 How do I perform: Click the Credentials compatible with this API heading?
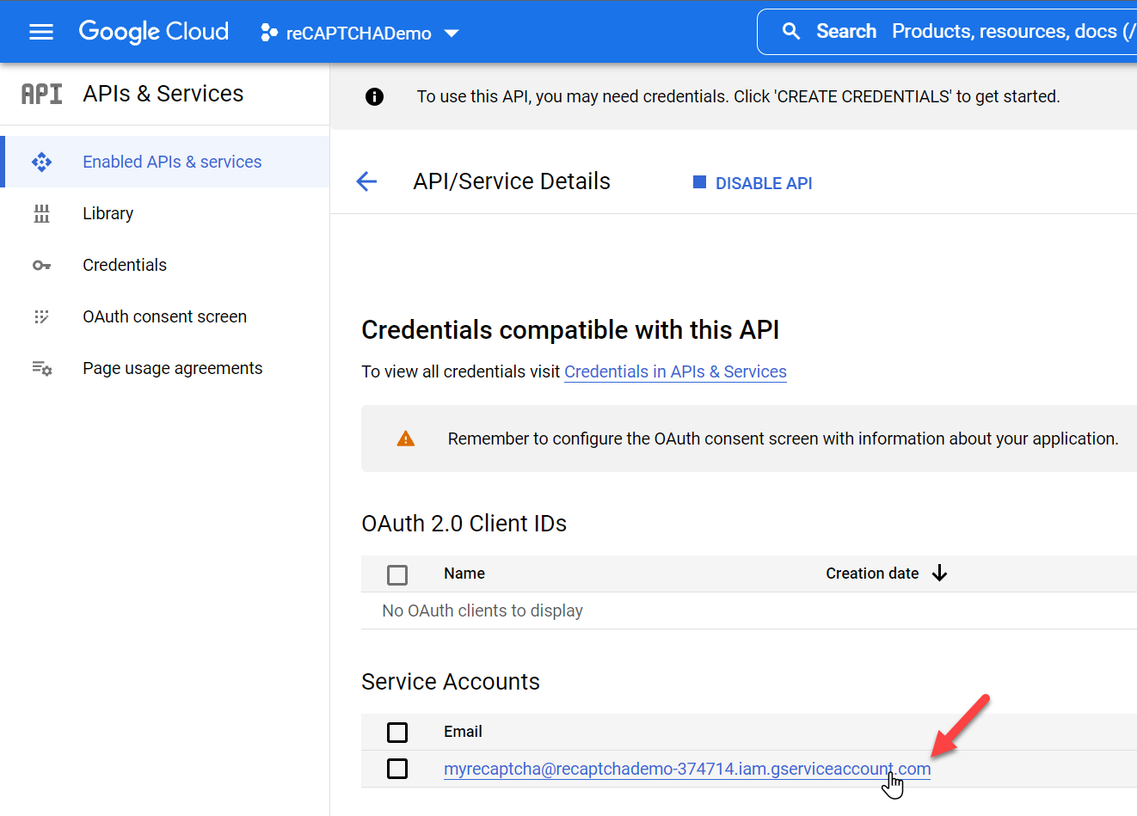[x=570, y=330]
